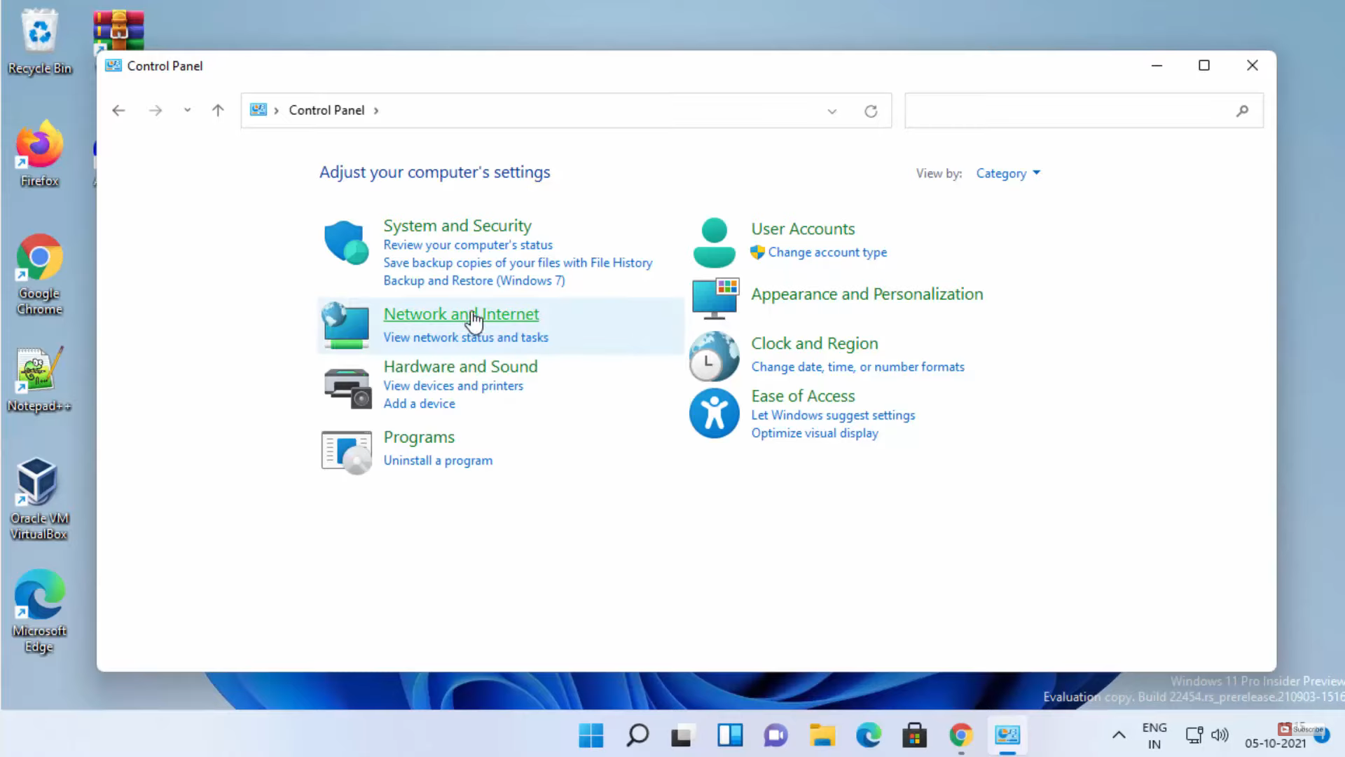1345x757 pixels.
Task: Open the Clock and Region globe icon
Action: click(714, 356)
